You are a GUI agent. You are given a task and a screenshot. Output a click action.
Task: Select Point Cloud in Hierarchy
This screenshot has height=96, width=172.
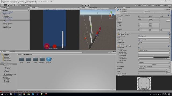click(x=5, y=25)
